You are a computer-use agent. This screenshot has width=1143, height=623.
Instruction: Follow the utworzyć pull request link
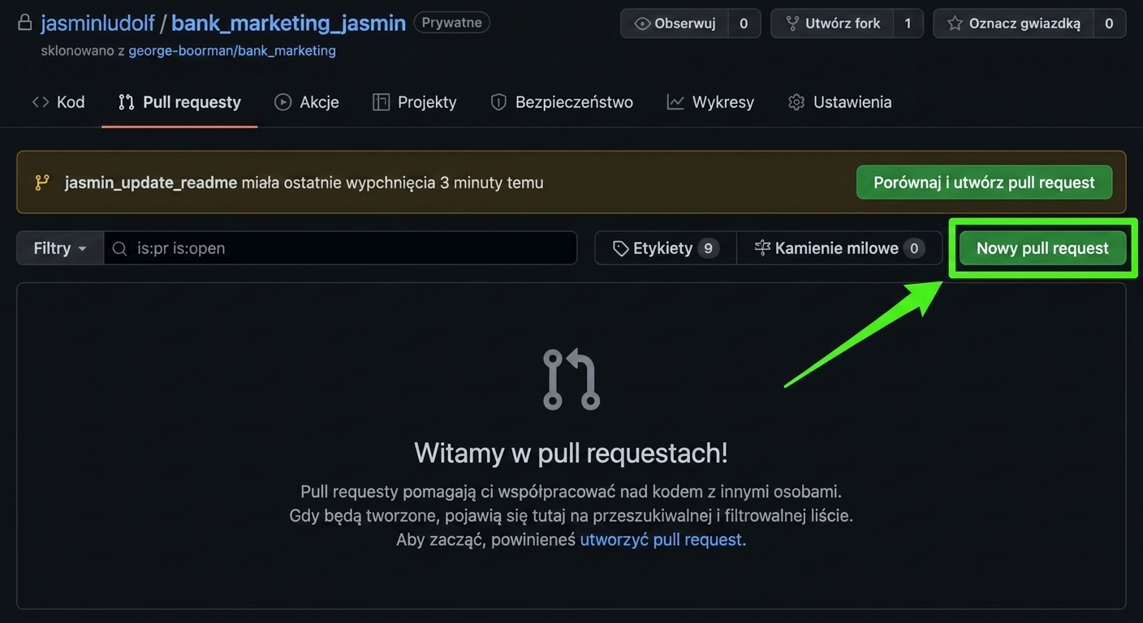click(661, 539)
